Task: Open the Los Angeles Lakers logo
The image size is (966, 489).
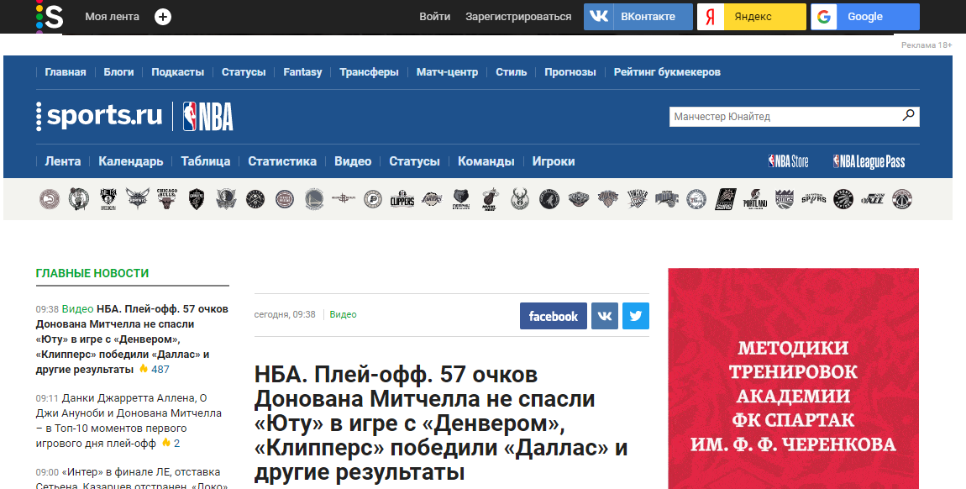Action: point(432,199)
